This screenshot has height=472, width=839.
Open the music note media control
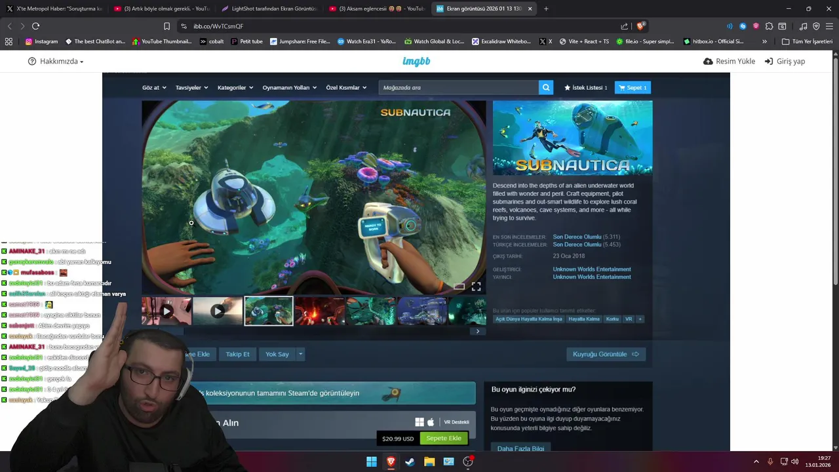coord(804,26)
